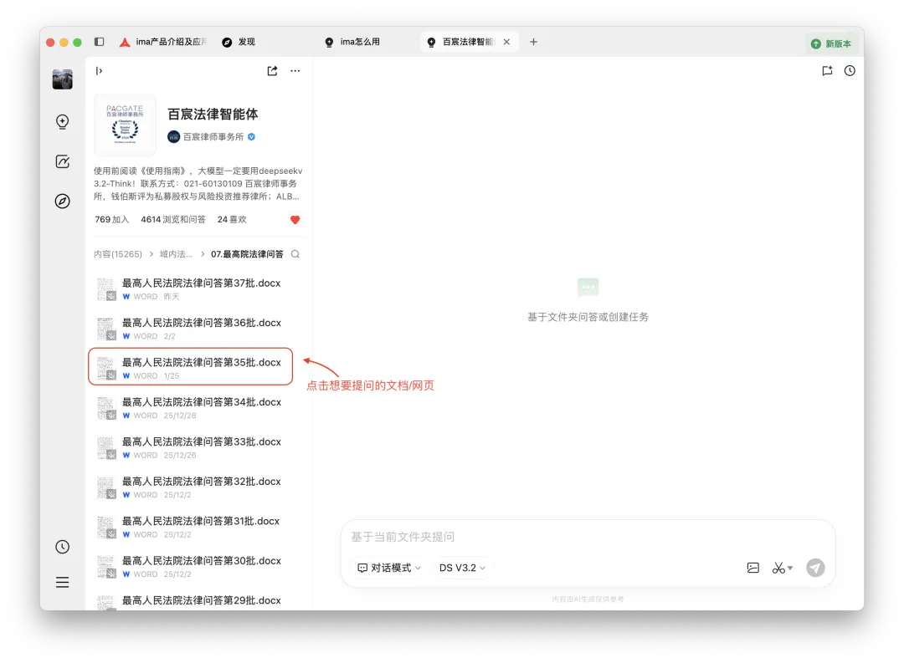Open the 百宸法律智能体 logo thumbnail
Viewport: 904px width, 663px height.
pos(125,125)
